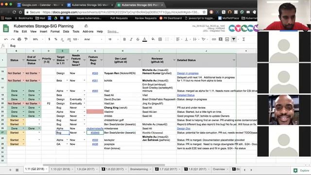Insert a comment icon
This screenshot has height=175, width=311.
click(x=220, y=39)
